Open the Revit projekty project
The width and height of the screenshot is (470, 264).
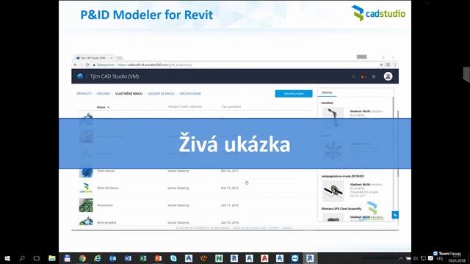[x=106, y=223]
